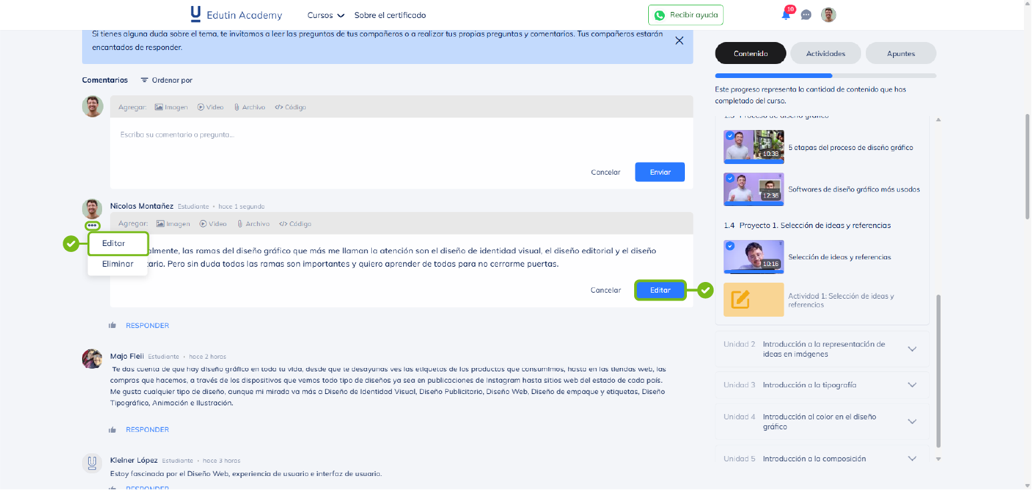This screenshot has width=1032, height=490.
Task: Toggle completion check on Selección de ideas video
Action: tap(730, 246)
